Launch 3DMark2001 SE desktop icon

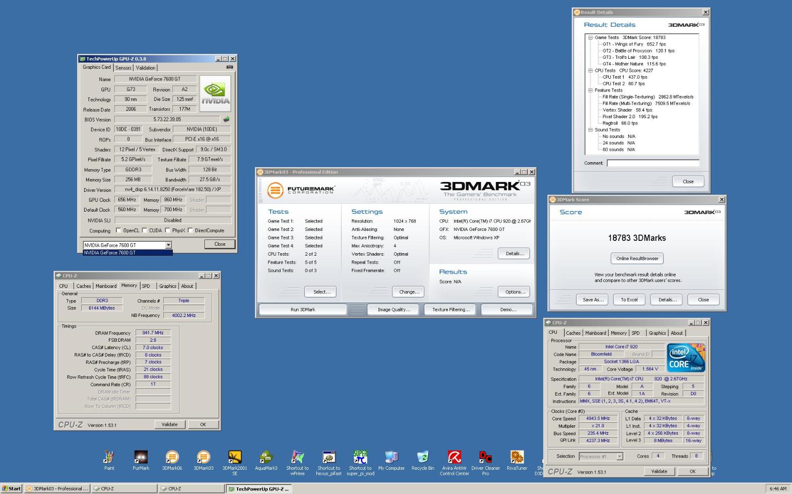(235, 457)
